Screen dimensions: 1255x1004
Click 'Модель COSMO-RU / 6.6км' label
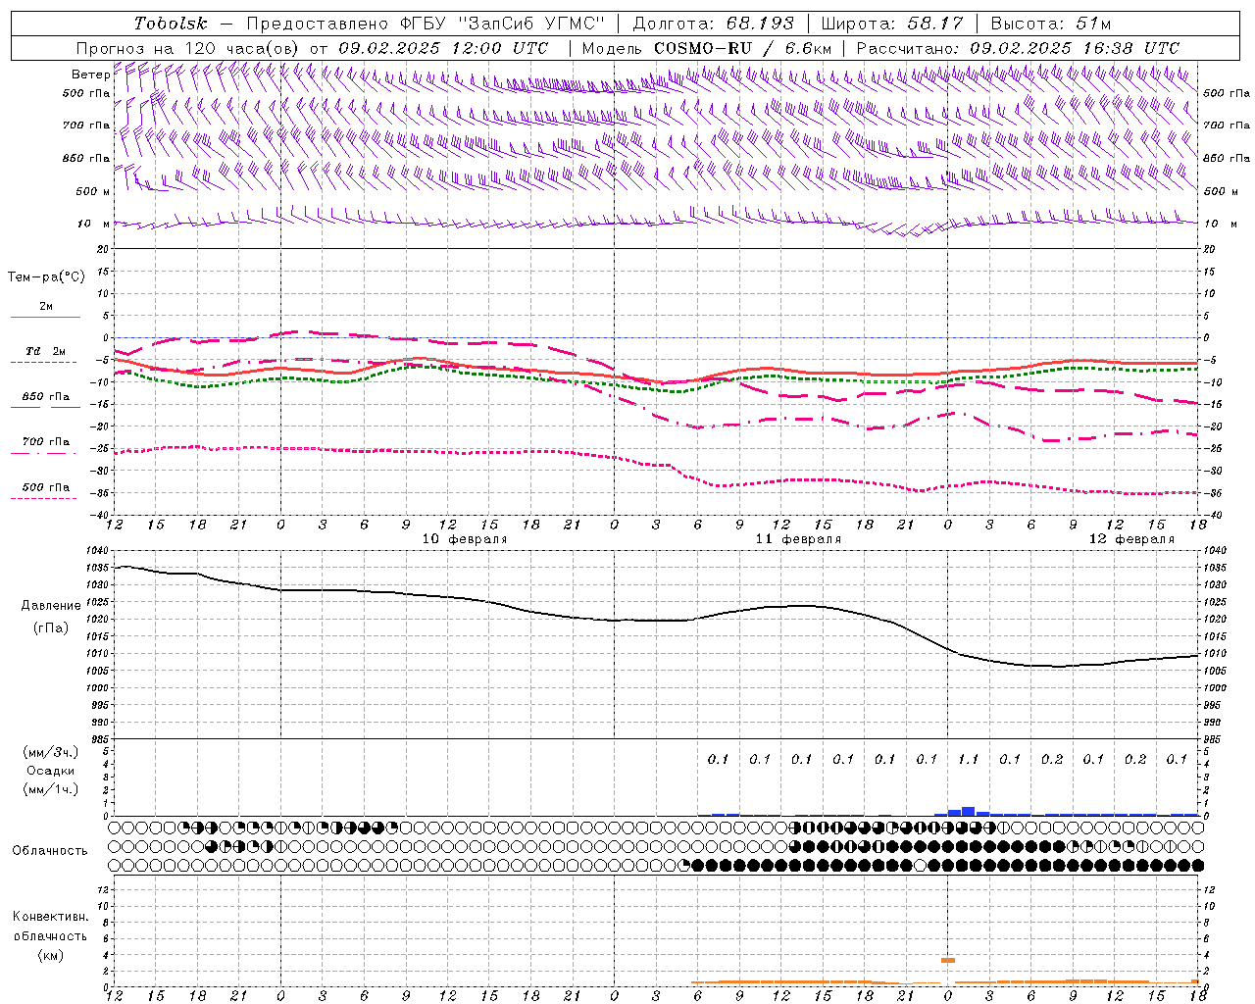[x=707, y=48]
